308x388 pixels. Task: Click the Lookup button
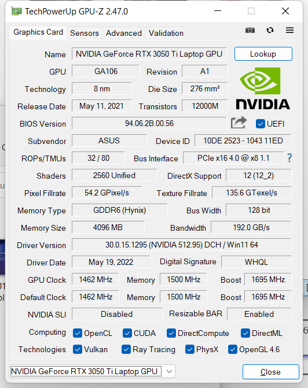(x=263, y=54)
